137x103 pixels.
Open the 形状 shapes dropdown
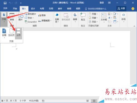pyautogui.click(x=29, y=18)
